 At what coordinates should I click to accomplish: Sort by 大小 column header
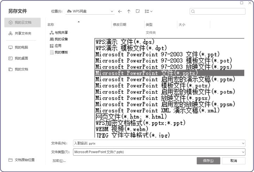coord(182,24)
